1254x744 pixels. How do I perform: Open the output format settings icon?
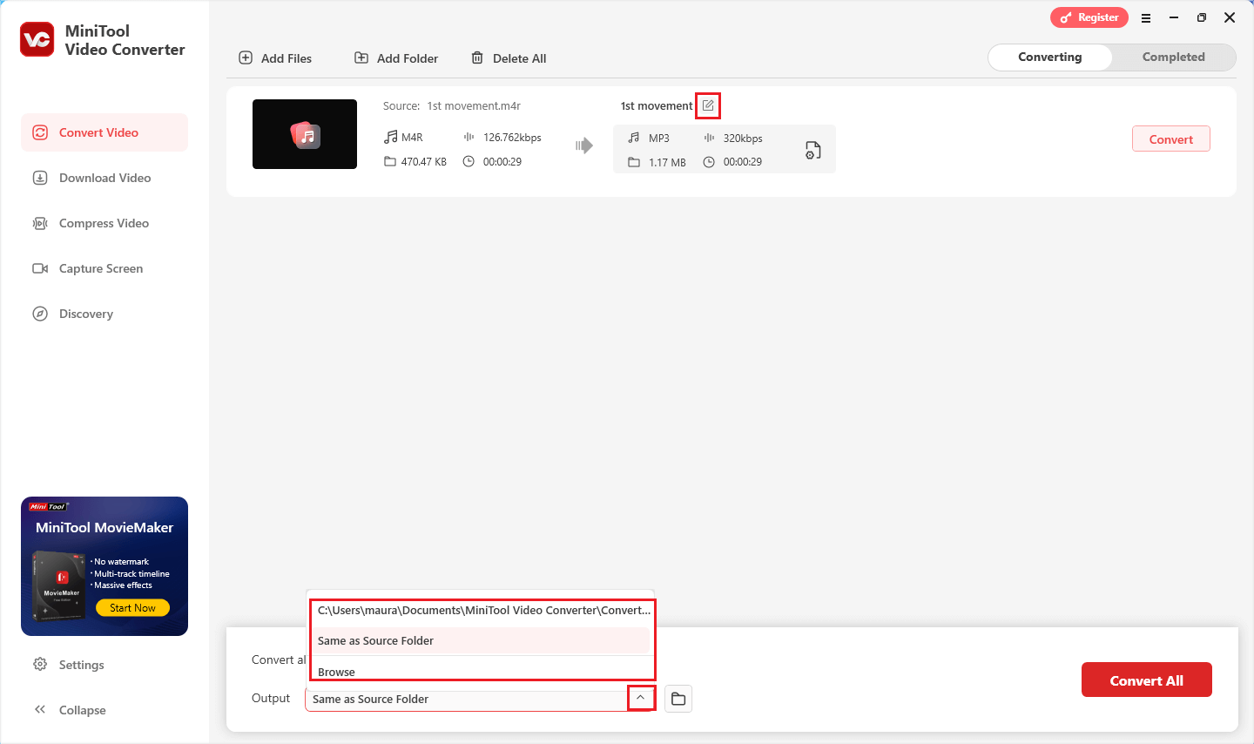click(812, 150)
